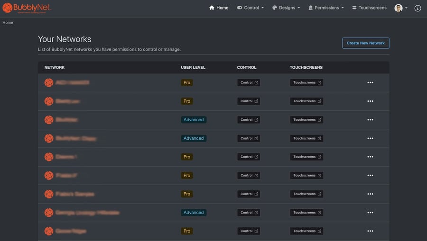This screenshot has width=427, height=241.
Task: Click network icon in the first table row
Action: [x=49, y=82]
